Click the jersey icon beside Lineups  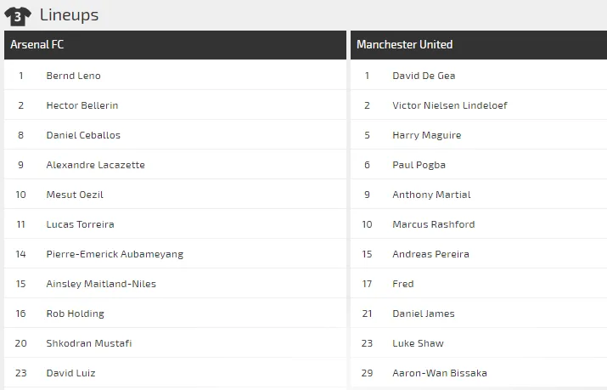18,15
